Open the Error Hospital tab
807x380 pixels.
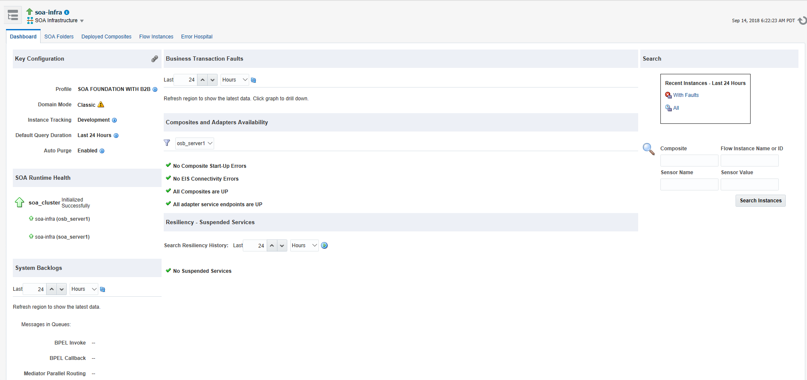(197, 37)
